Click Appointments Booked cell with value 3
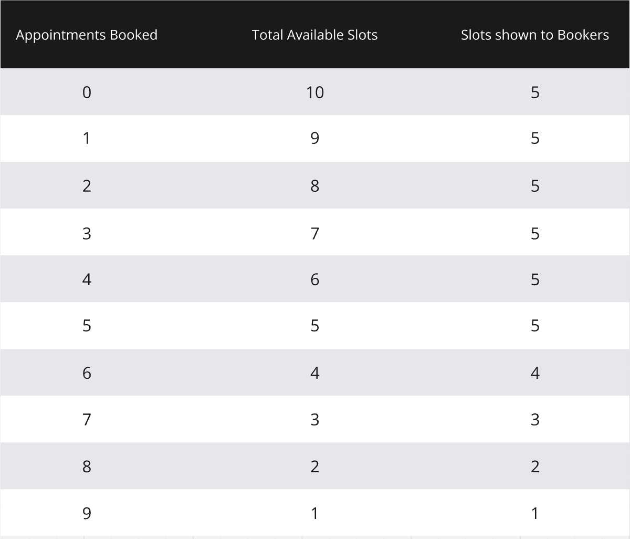630x539 pixels. pyautogui.click(x=87, y=233)
